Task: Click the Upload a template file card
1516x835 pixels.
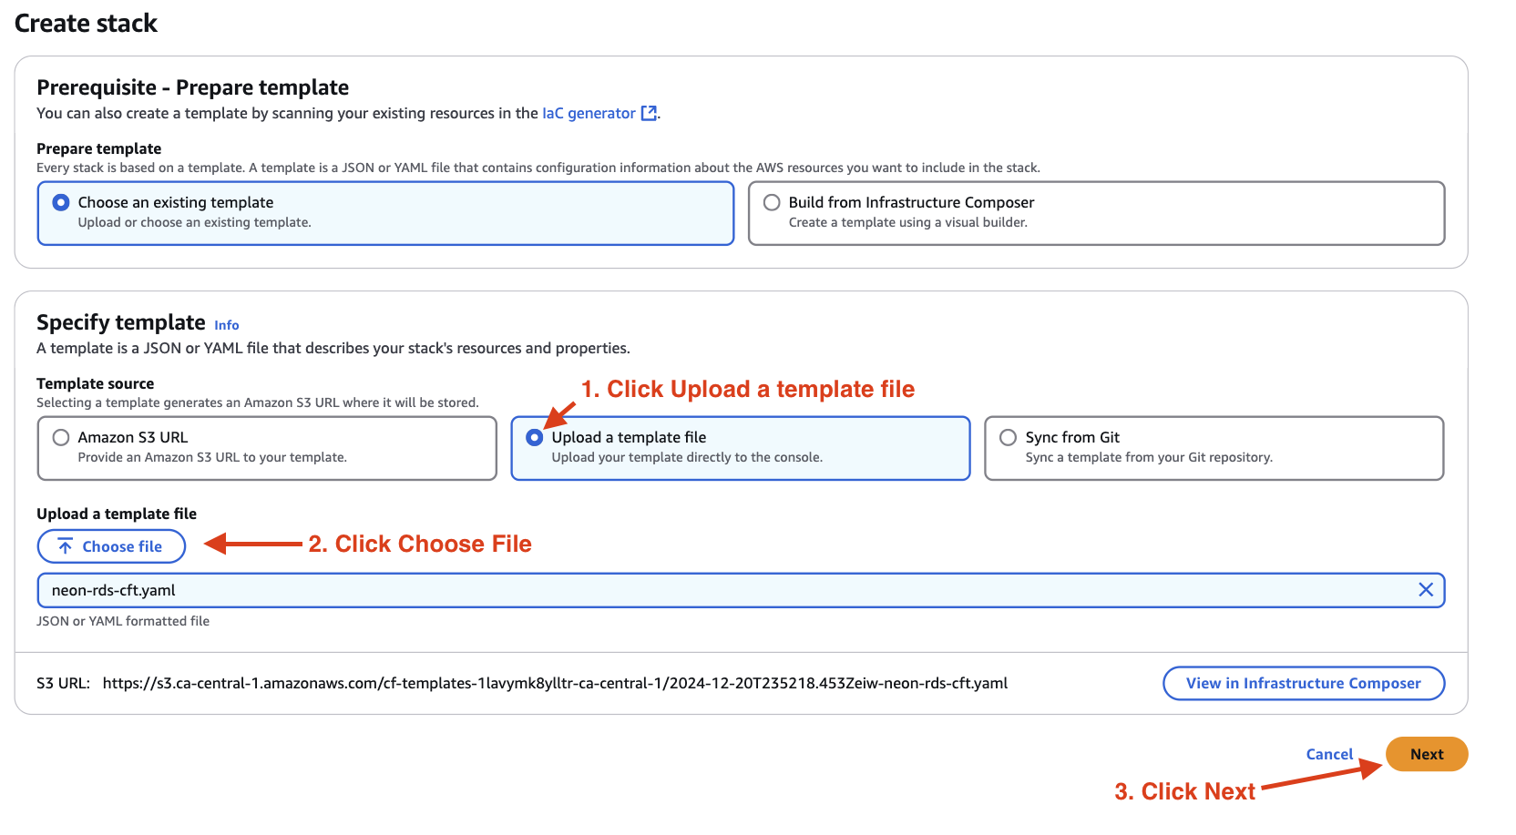Action: pyautogui.click(x=740, y=448)
